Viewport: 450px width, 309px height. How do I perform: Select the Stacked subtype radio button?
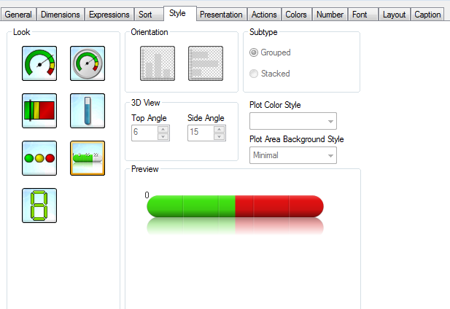pos(254,74)
